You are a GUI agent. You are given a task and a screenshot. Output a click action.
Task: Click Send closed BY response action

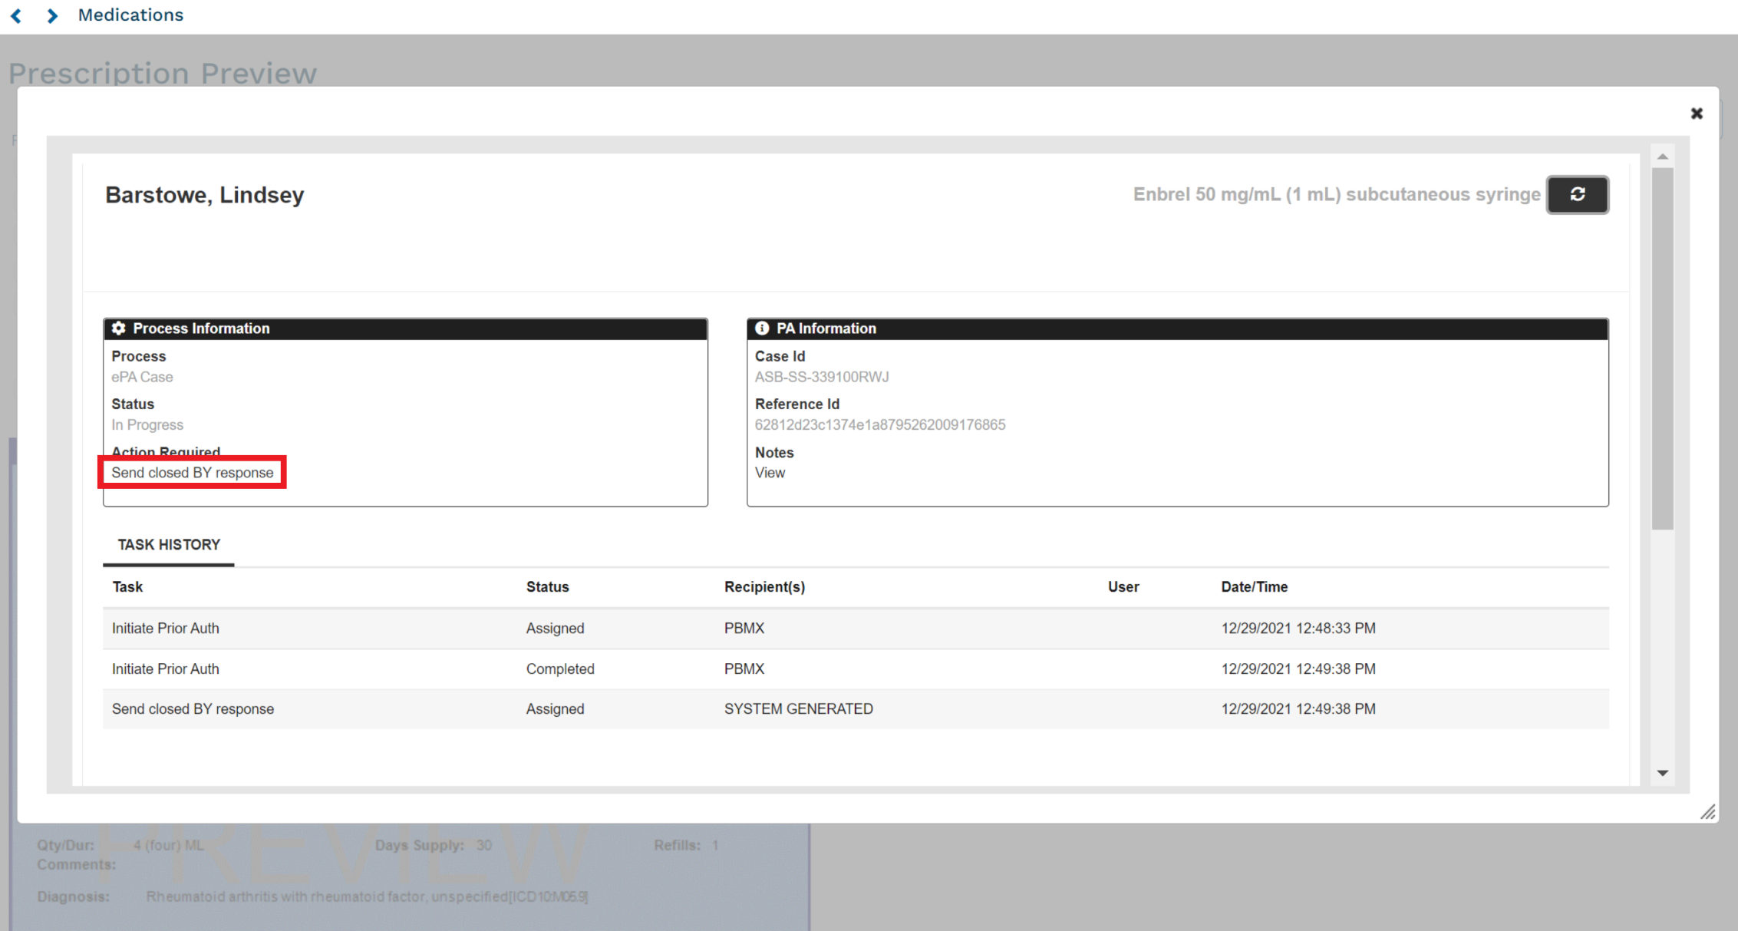tap(193, 473)
